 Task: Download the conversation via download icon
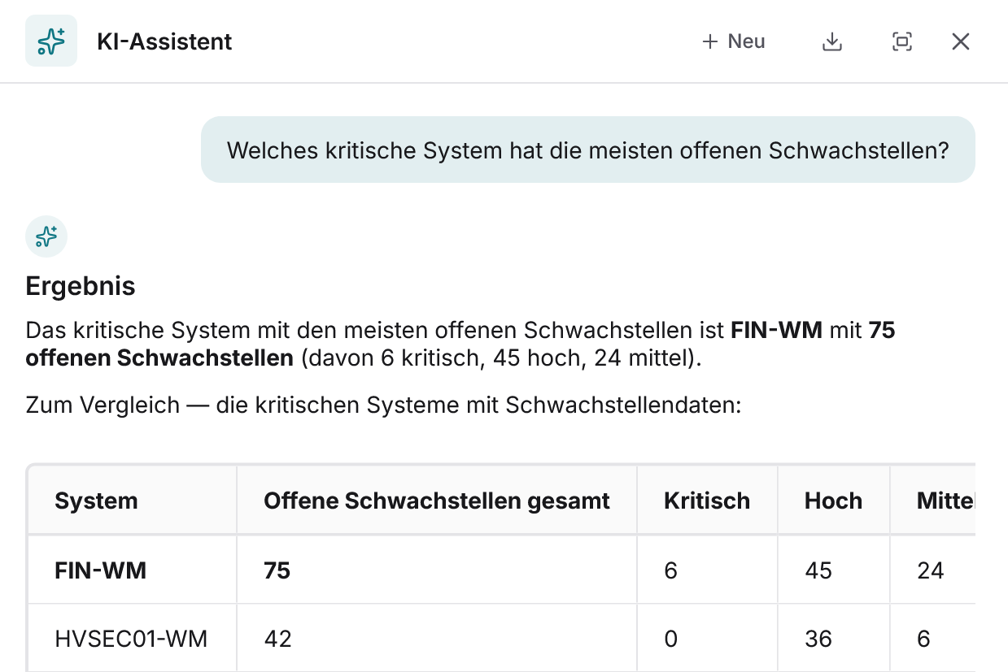[x=831, y=41]
